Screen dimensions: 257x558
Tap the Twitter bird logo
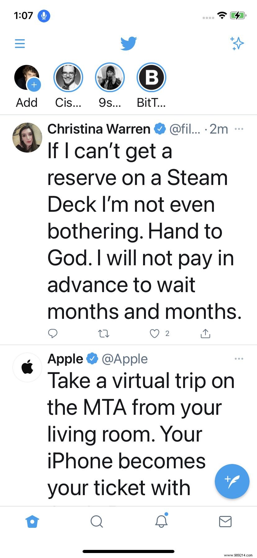click(128, 43)
